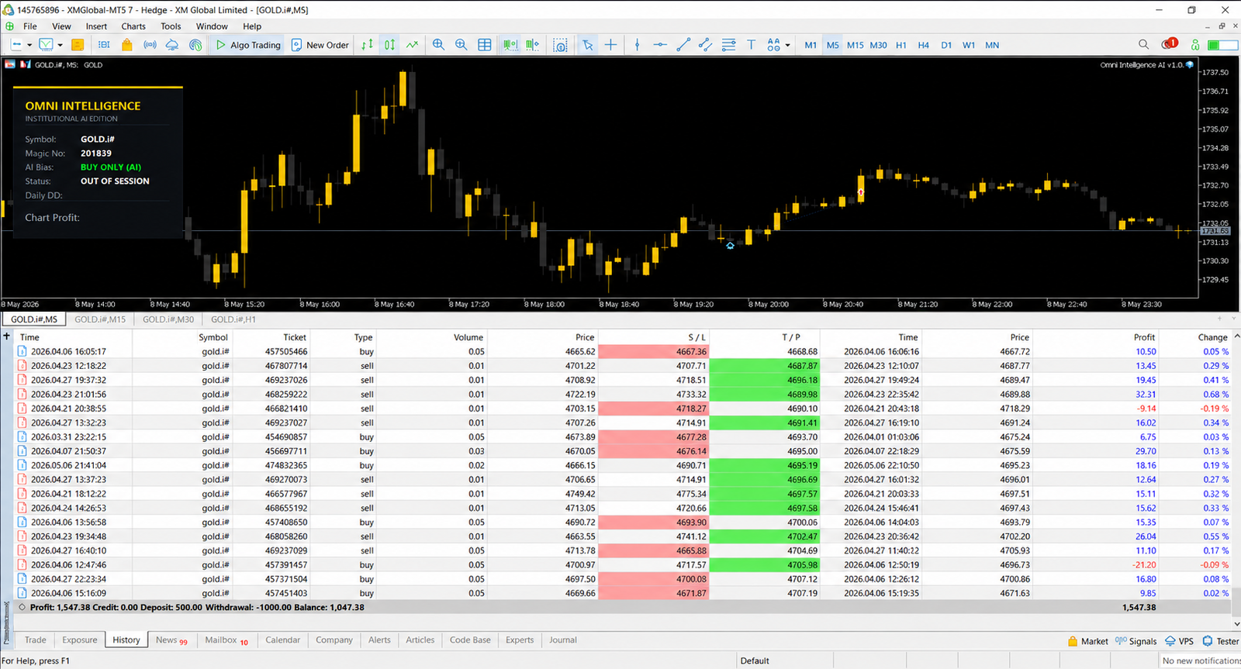Switch to the GOLD.i#,M15 chart tab
The image size is (1241, 669).
[100, 319]
